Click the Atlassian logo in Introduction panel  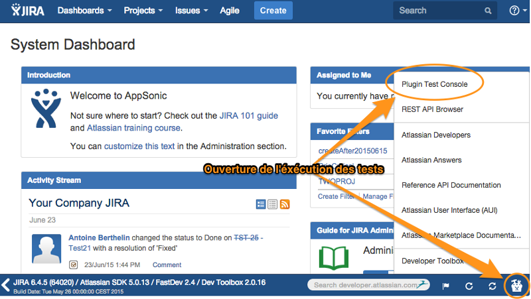pos(46,108)
